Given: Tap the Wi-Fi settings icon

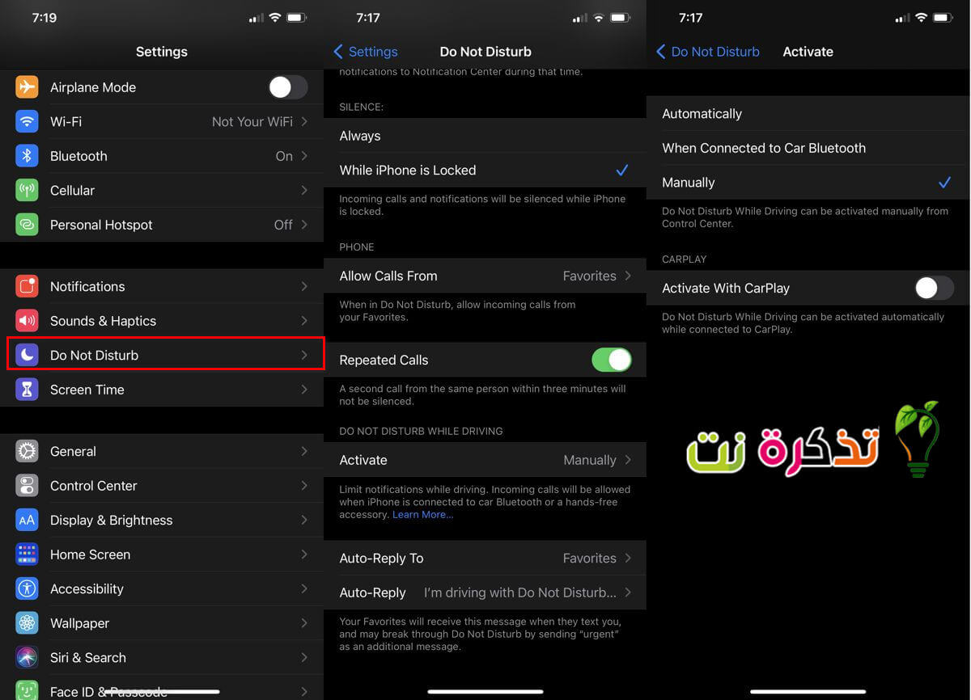Looking at the screenshot, I should [27, 121].
